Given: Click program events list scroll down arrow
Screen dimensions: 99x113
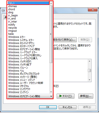Looking at the screenshot, I should pyautogui.click(x=89, y=80).
